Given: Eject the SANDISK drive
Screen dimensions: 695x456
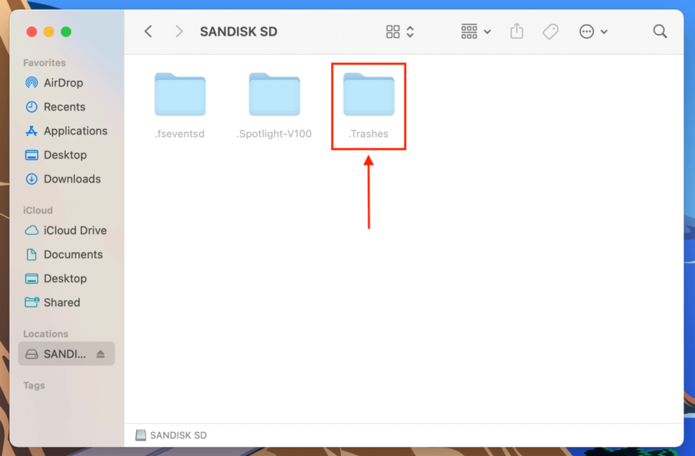Looking at the screenshot, I should 102,354.
